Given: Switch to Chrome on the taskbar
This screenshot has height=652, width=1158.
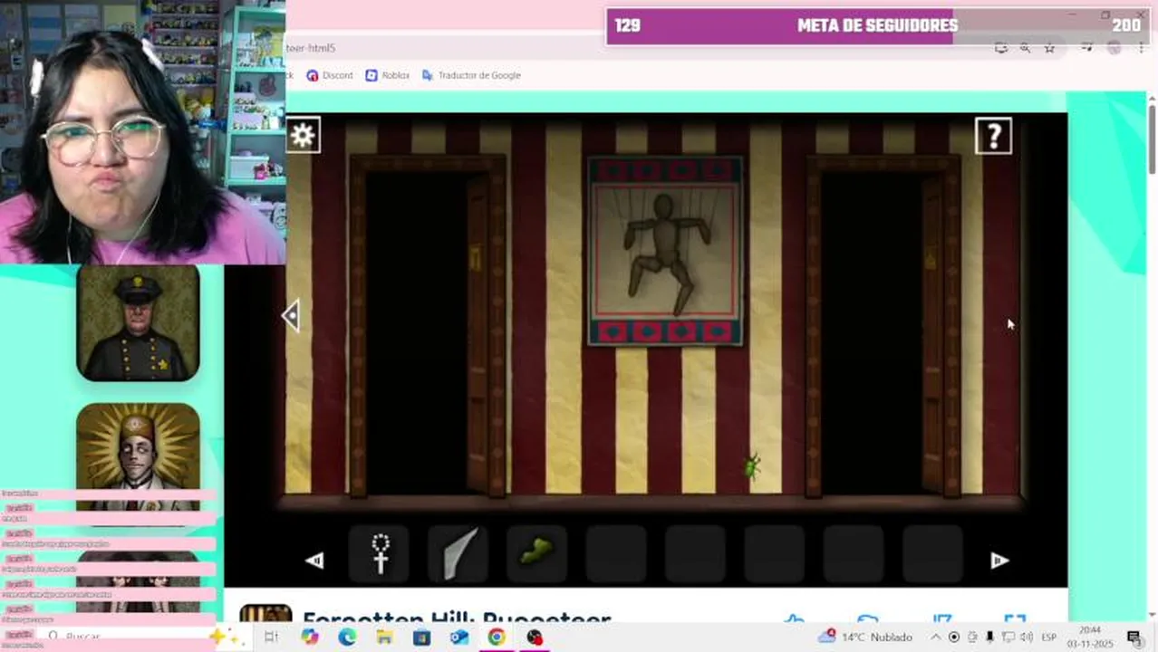Looking at the screenshot, I should 497,637.
